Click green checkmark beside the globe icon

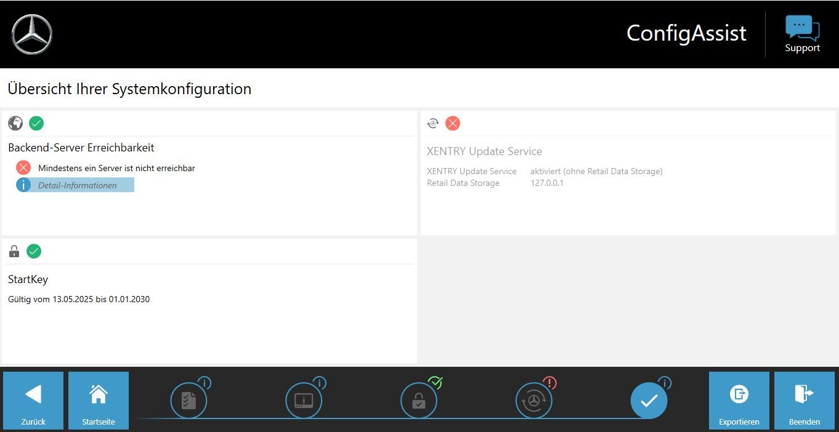pos(36,123)
